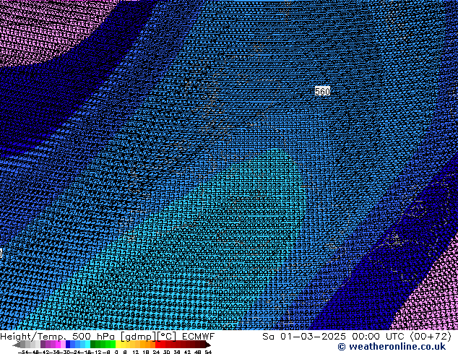
Task: Click the 'Sa 01-03-2025 00:00 UTC' date text
Action: (333, 337)
